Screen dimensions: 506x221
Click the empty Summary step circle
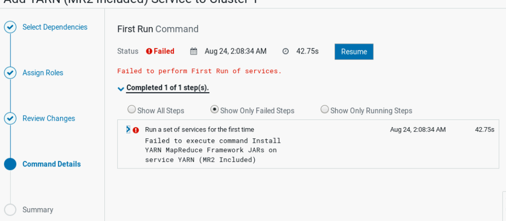click(x=10, y=210)
